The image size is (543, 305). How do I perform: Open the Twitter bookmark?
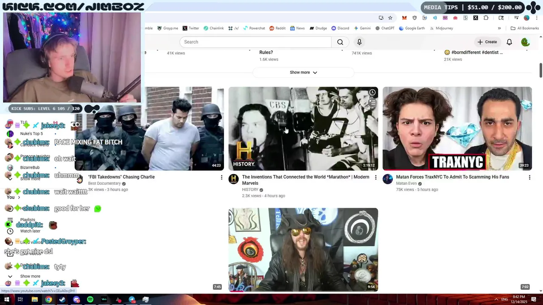pyautogui.click(x=191, y=28)
